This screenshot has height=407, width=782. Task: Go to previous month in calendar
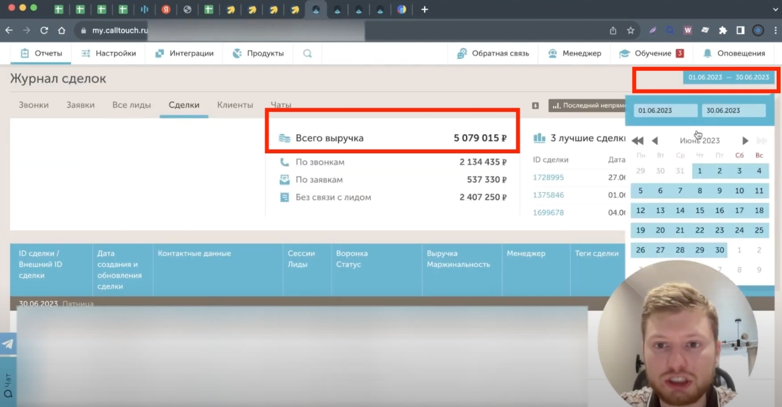pos(655,141)
